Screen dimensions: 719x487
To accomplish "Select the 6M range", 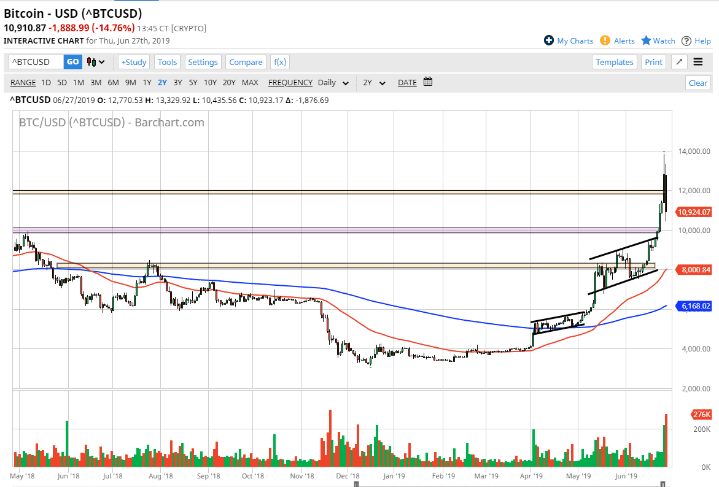I will tap(113, 82).
